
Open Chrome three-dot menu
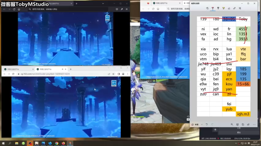point(128,74)
